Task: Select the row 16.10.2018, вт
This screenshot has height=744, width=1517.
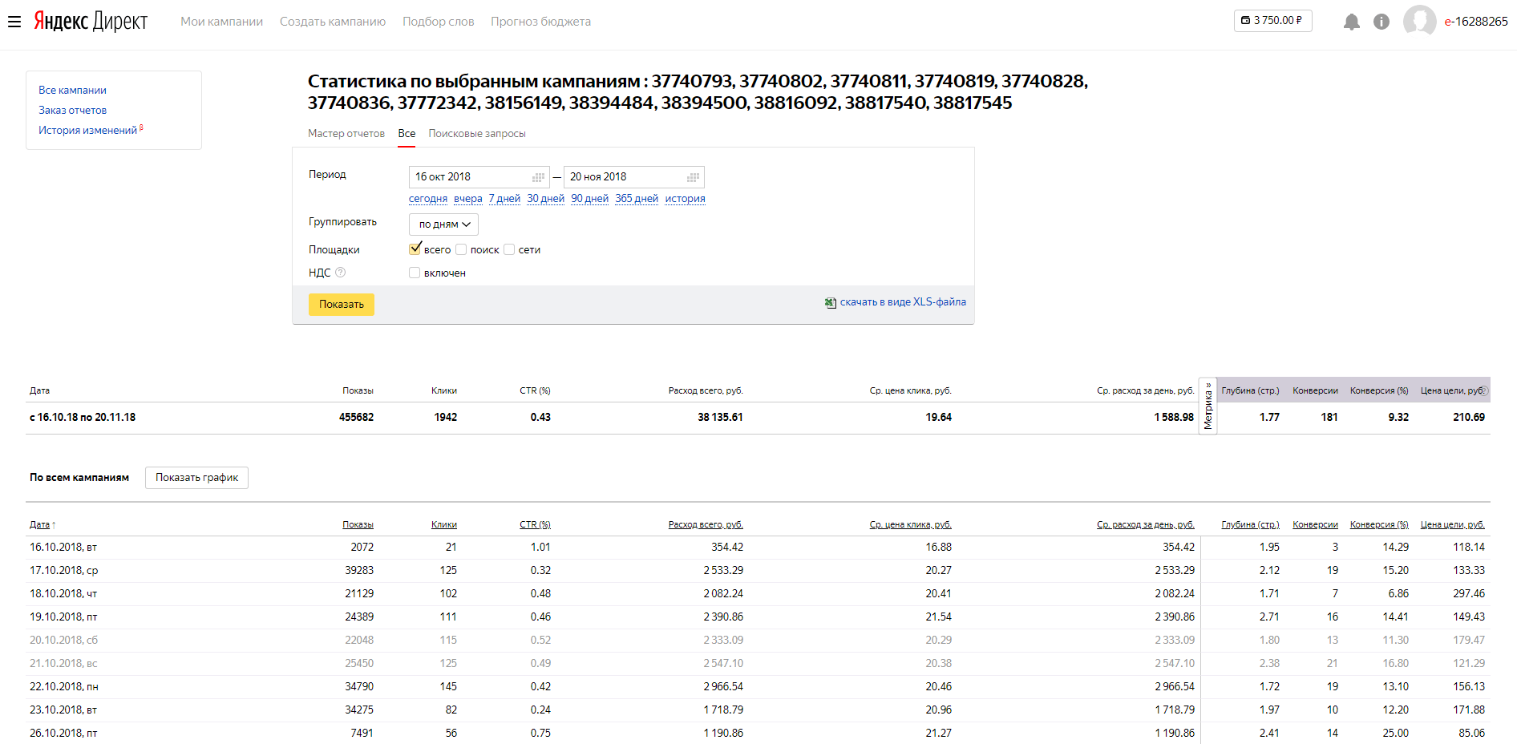Action: point(758,548)
